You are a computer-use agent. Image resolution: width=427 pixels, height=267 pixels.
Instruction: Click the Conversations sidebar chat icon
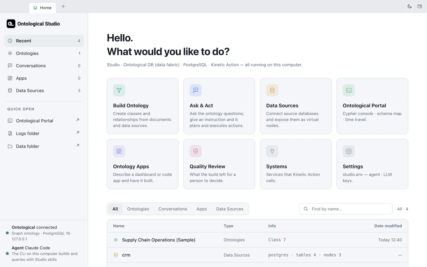[x=10, y=66]
